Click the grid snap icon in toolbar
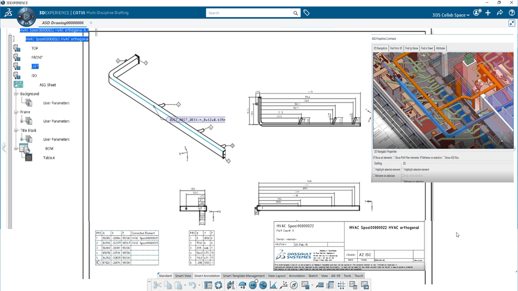 (341, 285)
